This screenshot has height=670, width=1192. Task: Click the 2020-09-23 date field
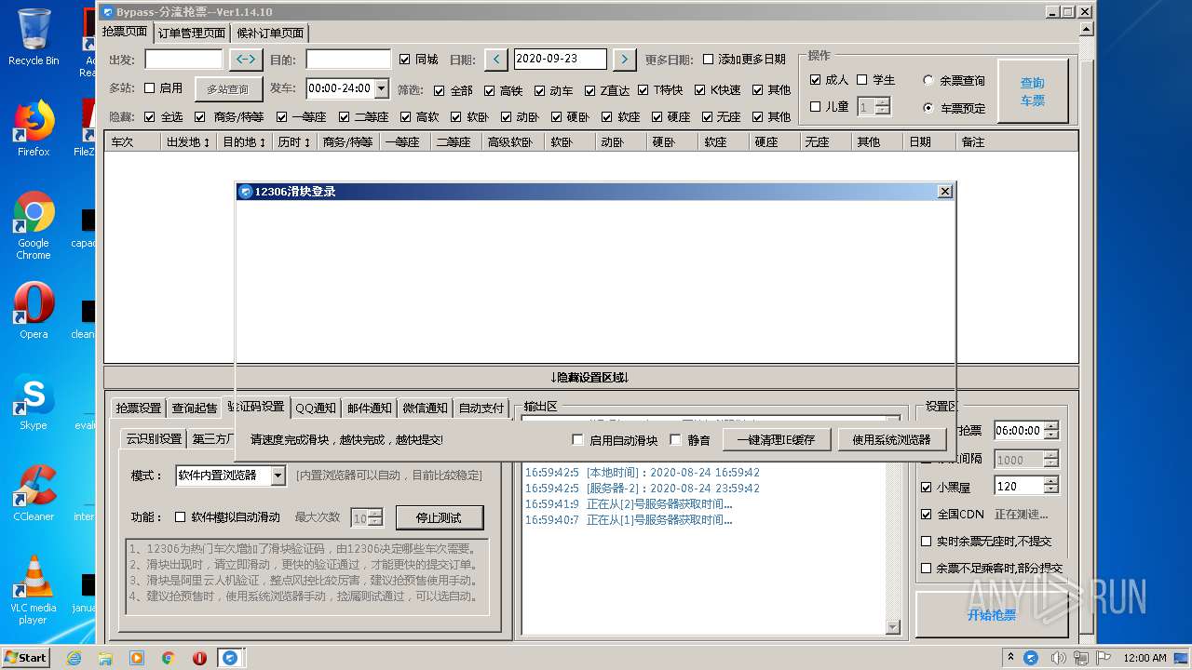point(560,59)
